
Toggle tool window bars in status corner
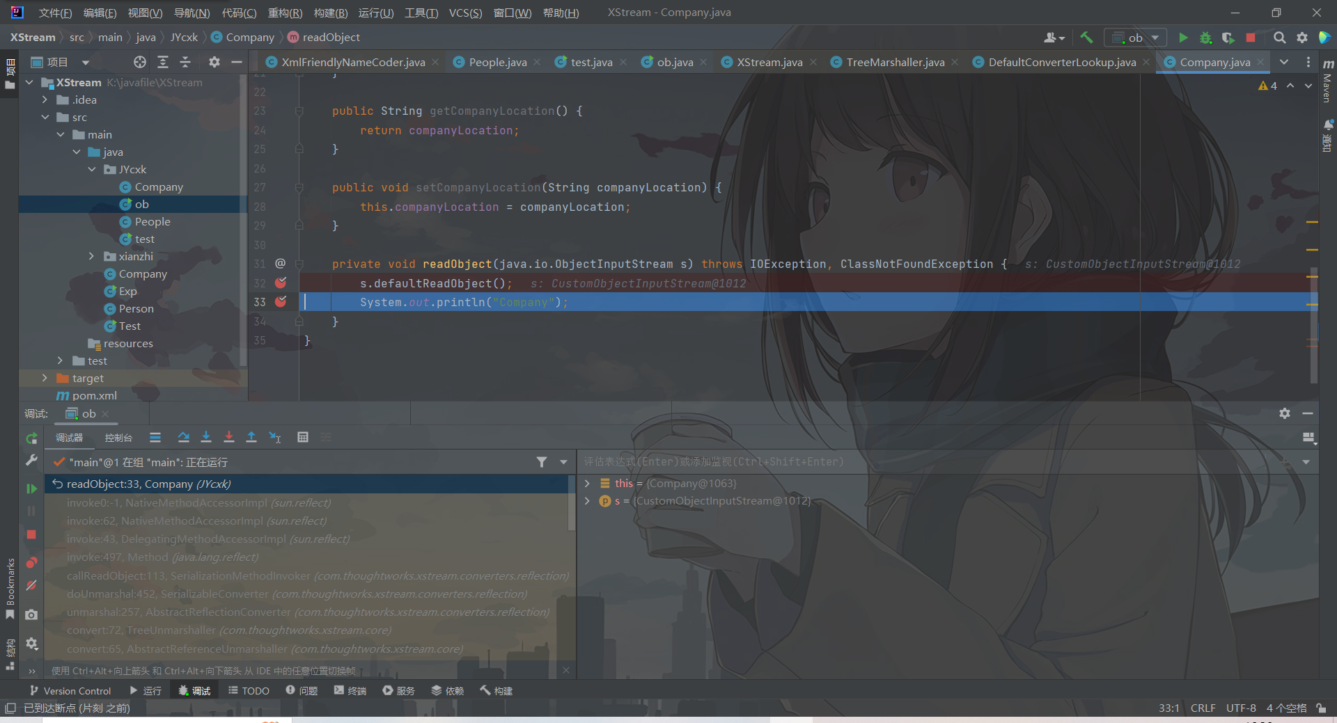tap(10, 708)
